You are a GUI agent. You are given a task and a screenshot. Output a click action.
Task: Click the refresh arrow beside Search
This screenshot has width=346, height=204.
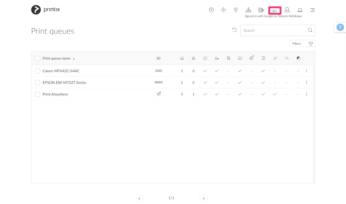coord(234,30)
